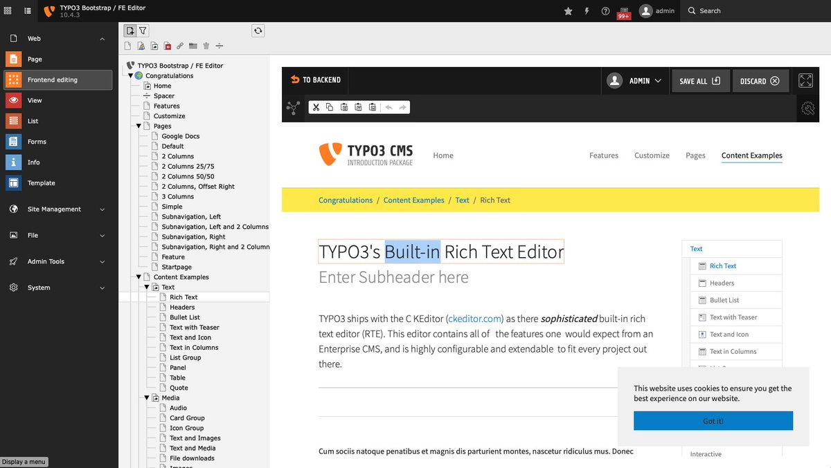Open the flush caches lightning icon

587,11
